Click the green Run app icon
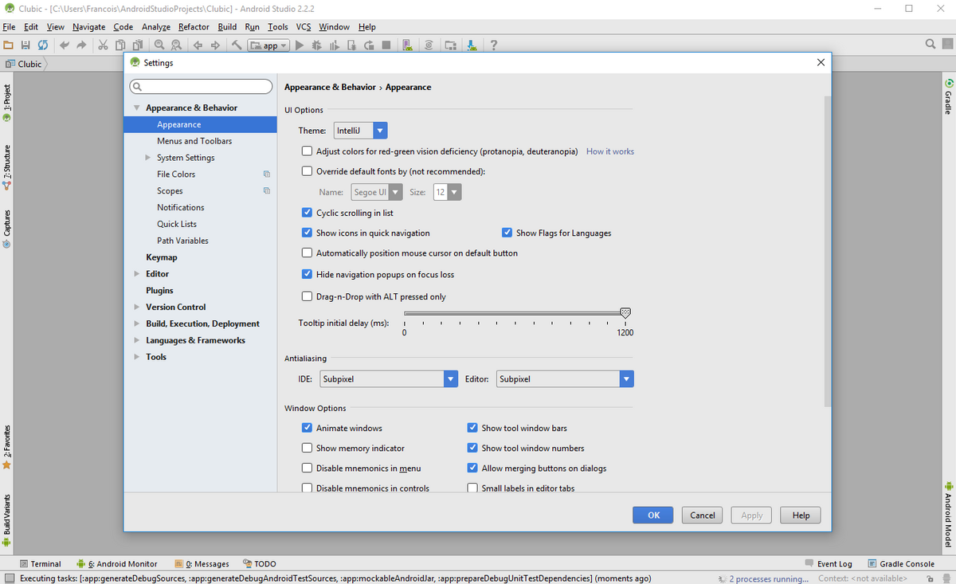956x584 pixels. pos(300,45)
